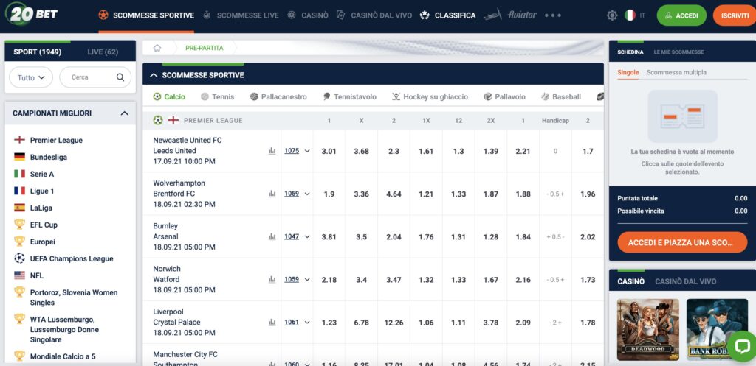Switch to Casinò dal vivo panel tab
Image resolution: width=756 pixels, height=366 pixels.
click(686, 281)
